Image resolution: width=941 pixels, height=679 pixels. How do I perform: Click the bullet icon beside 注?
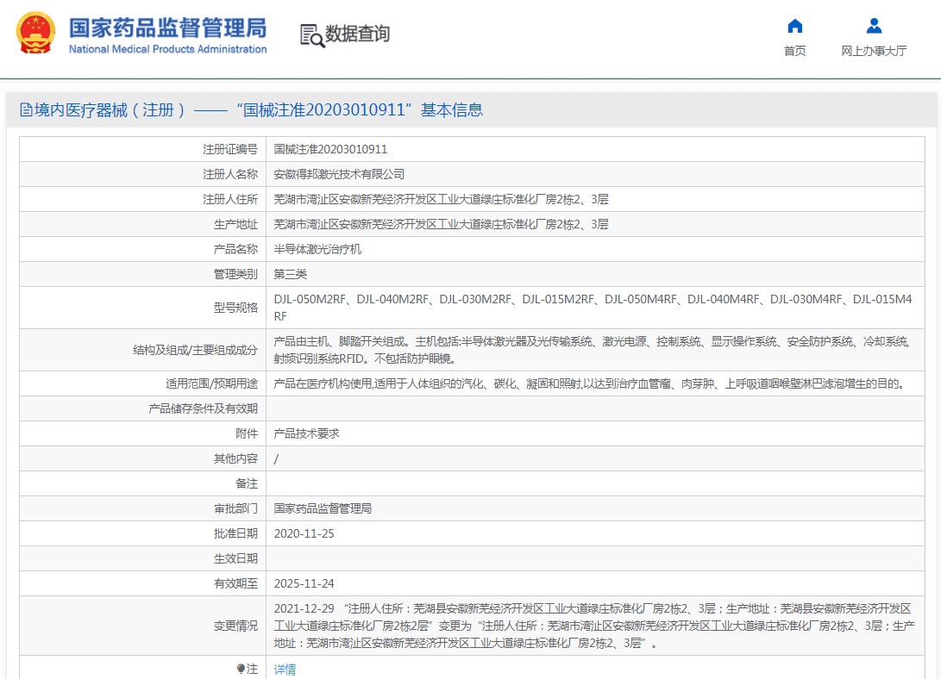241,668
